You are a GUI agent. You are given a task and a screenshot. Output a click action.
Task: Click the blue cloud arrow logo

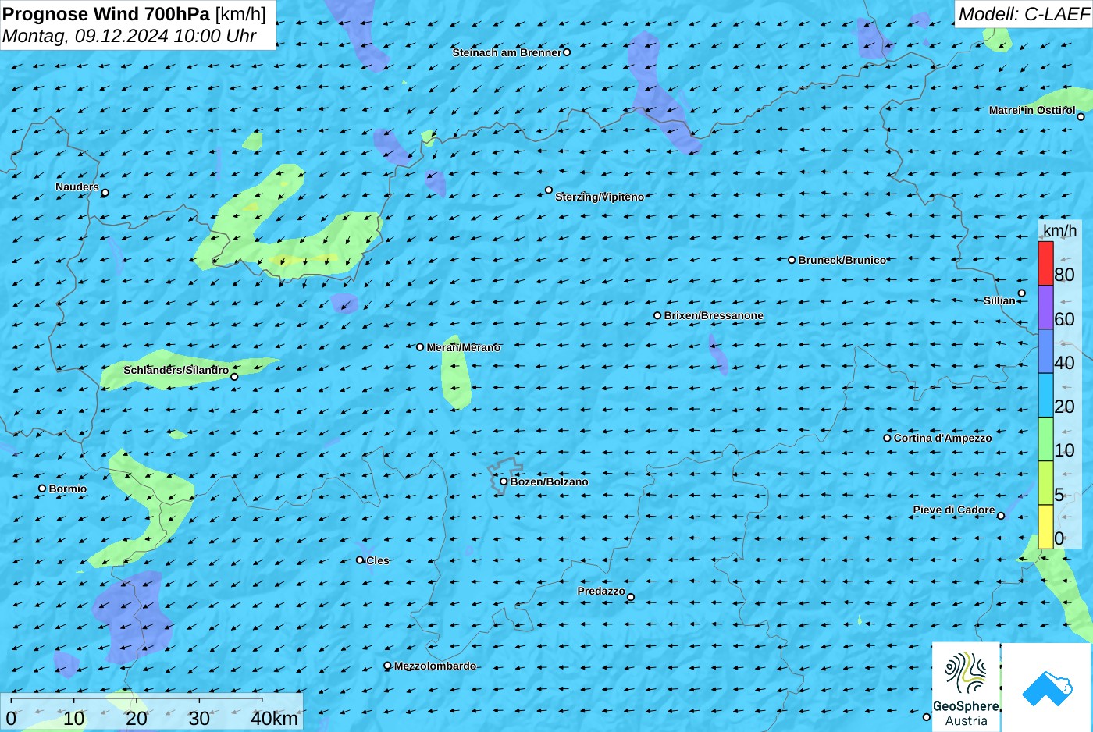[x=1046, y=688]
